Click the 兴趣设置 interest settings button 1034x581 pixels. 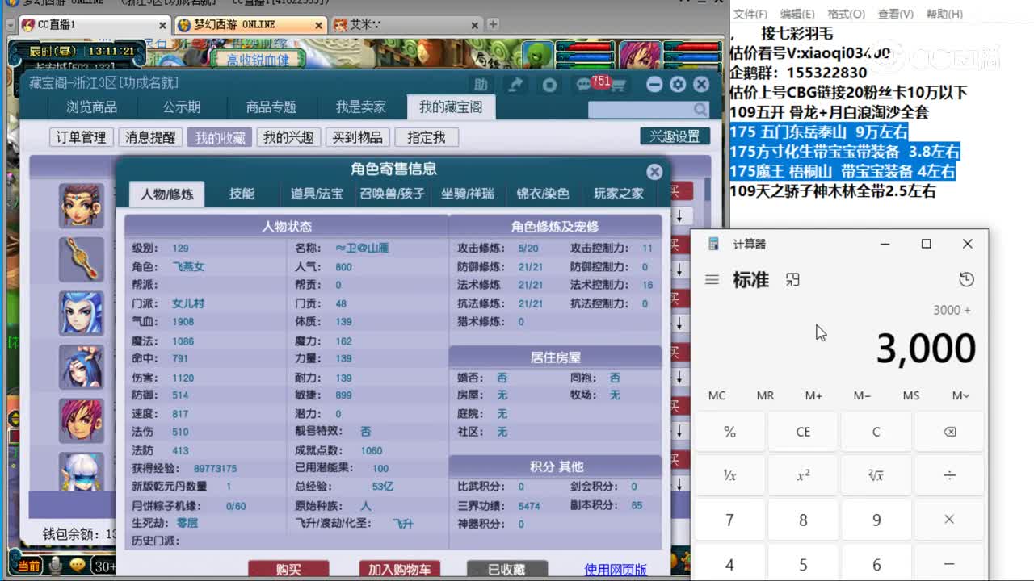tap(675, 136)
